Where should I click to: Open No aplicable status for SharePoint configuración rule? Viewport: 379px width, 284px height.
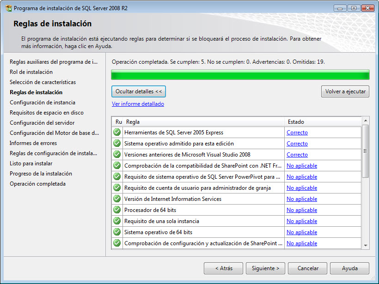point(302,243)
